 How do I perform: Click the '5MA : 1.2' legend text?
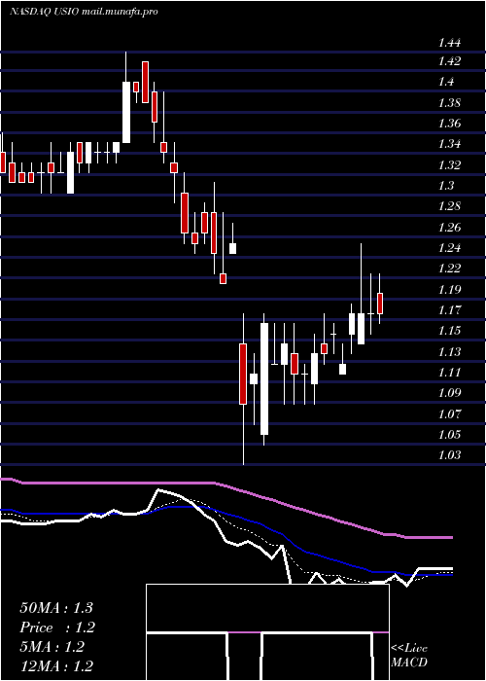click(52, 647)
